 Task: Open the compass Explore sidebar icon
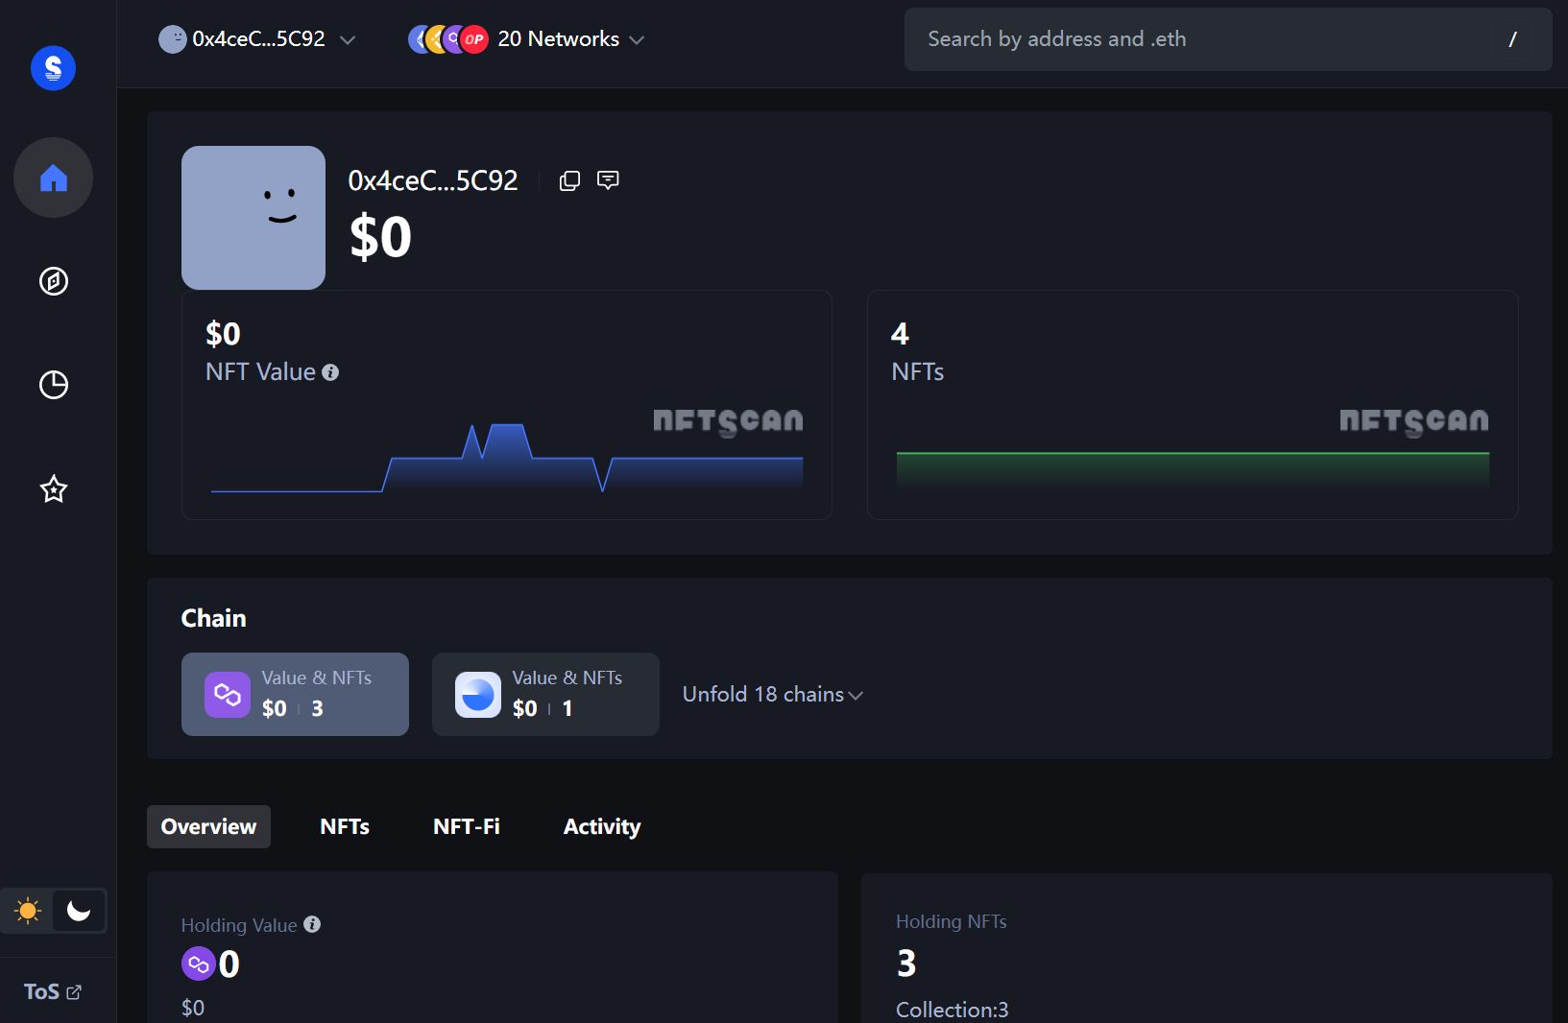point(53,281)
